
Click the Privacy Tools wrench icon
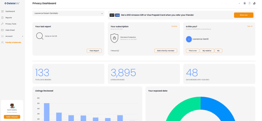pos(2,24)
